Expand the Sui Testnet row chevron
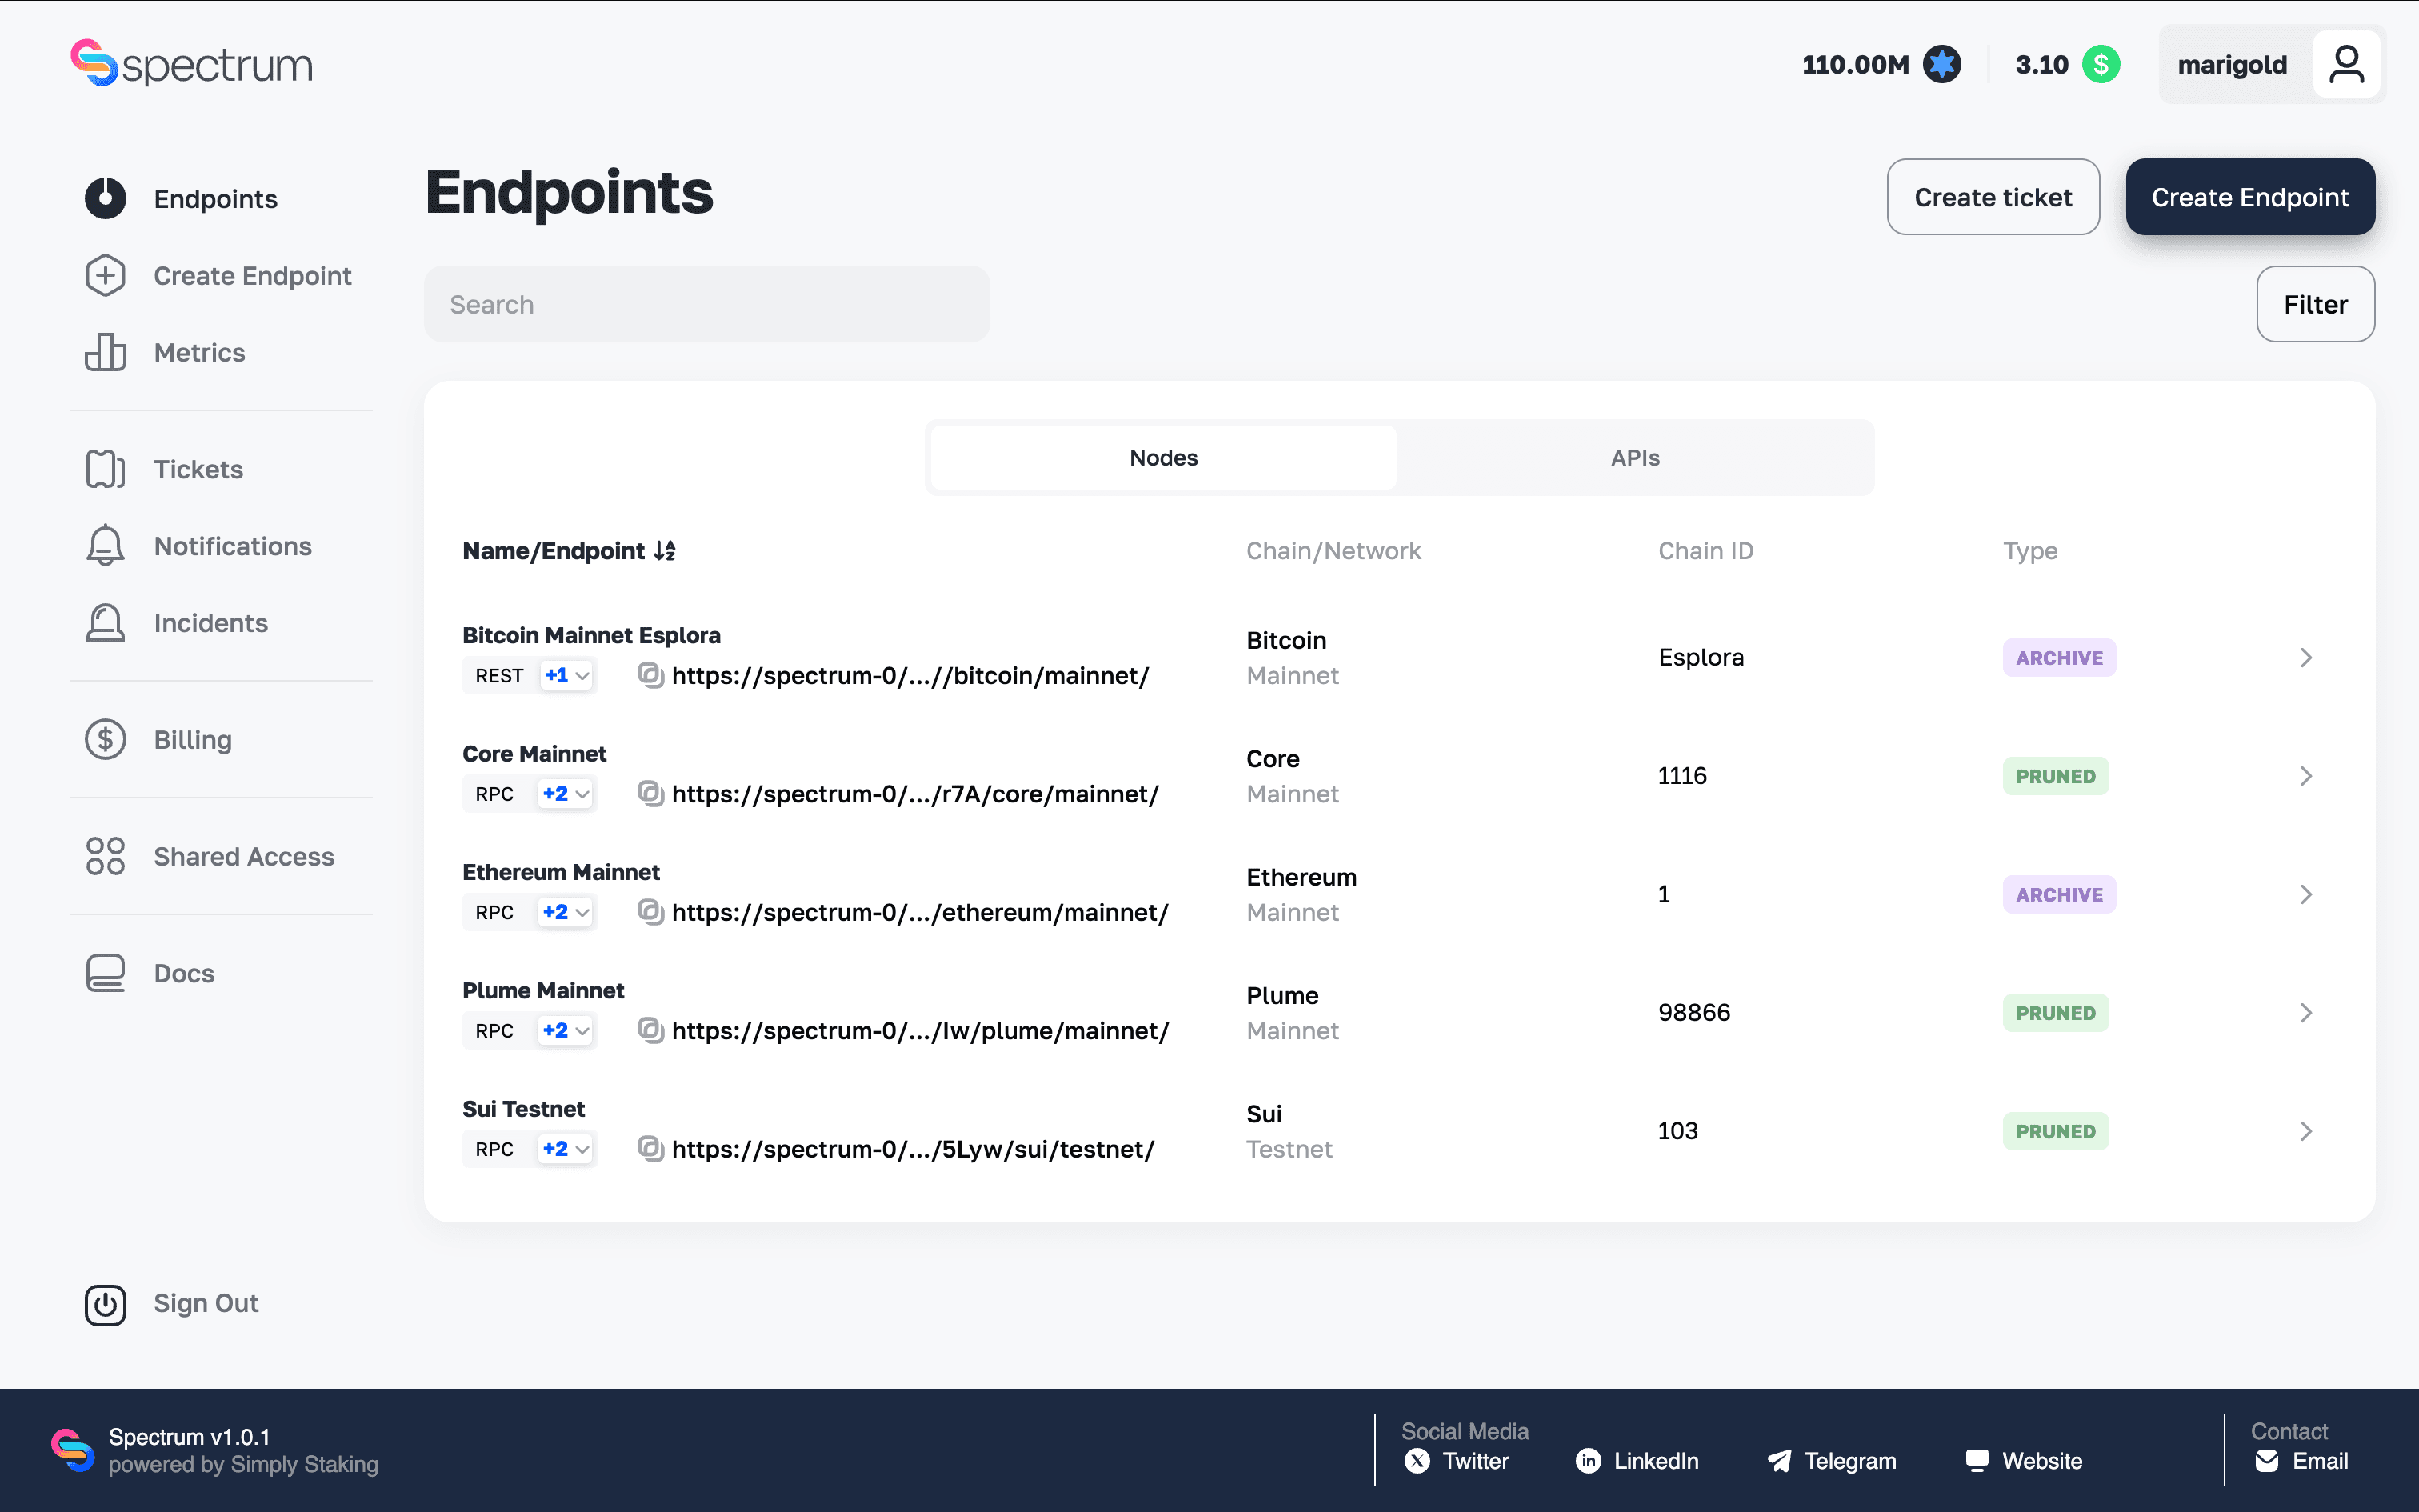2419x1512 pixels. pyautogui.click(x=2306, y=1131)
